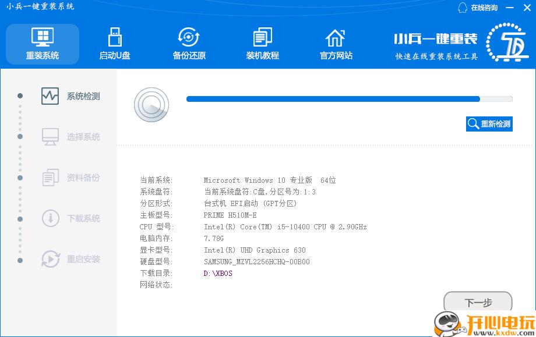536x337 pixels.
Task: Switch to the 启动U盘 tab
Action: (115, 44)
